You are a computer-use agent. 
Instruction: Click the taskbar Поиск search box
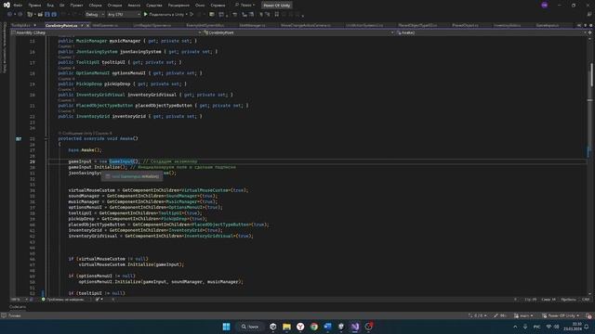(250, 327)
